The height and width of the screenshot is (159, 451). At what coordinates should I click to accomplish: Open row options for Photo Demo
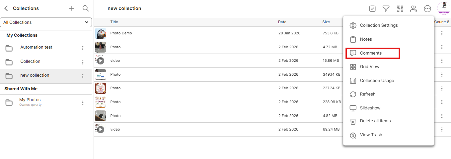[x=442, y=33]
